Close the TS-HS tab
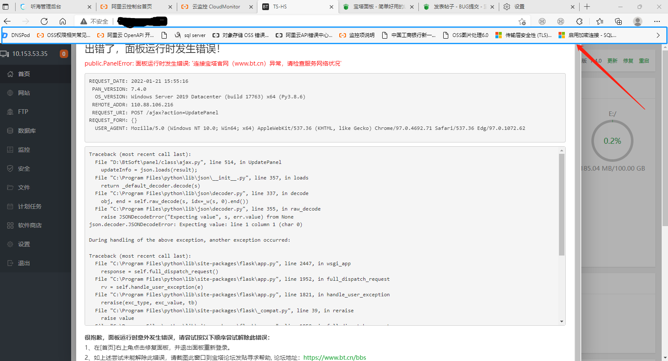Viewport: 668px width, 361px height. tap(331, 7)
